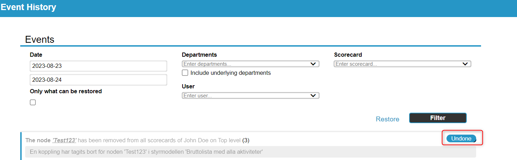Tick the 'Include underlying departments' checkbox
Viewport: 517px width, 160px height.
coord(185,73)
